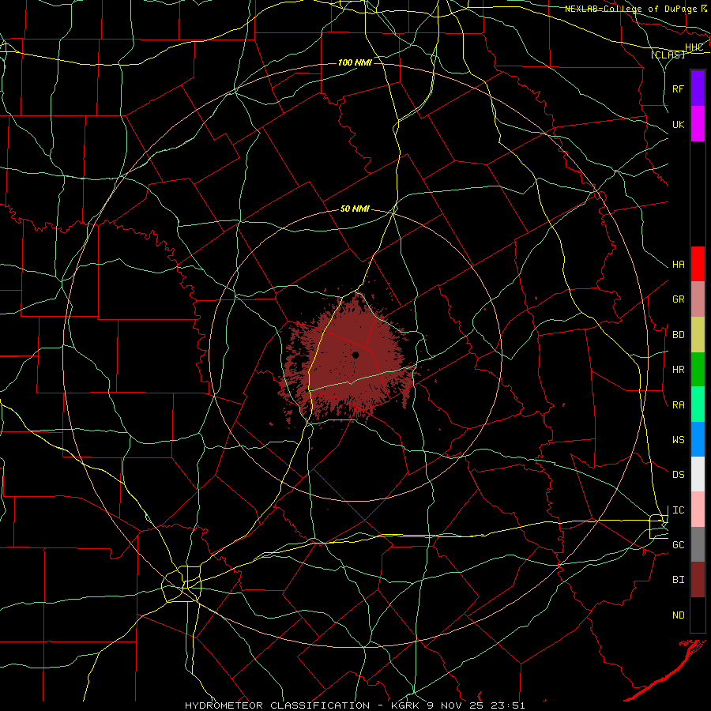Click the '9 NOV 25' date text
Viewport: 711px width, 711px height.
[455, 705]
